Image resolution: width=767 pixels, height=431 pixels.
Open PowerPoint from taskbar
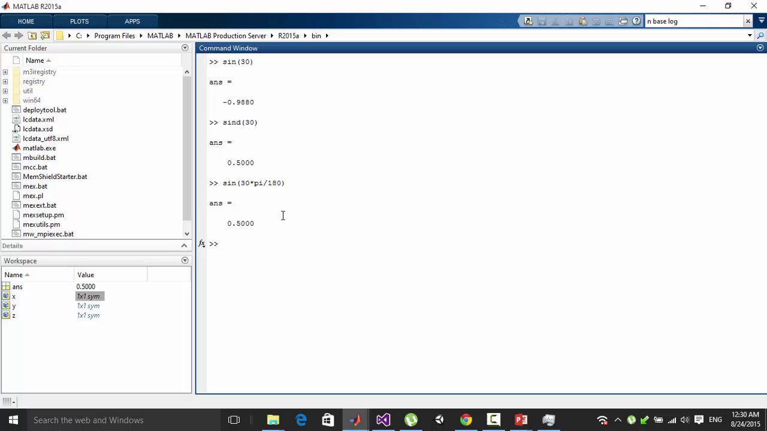521,420
